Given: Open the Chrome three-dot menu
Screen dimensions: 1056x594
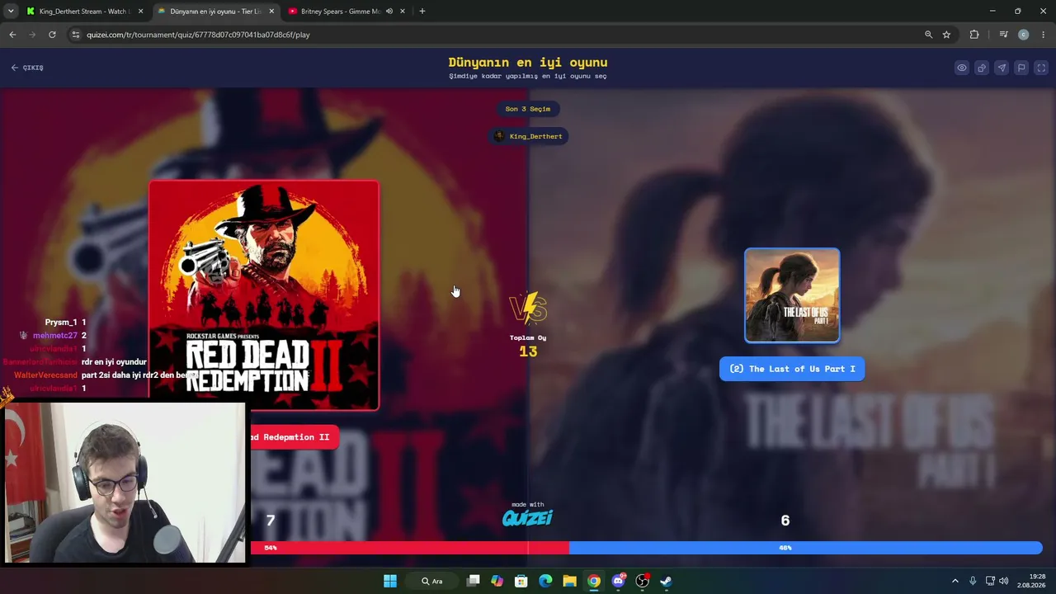Looking at the screenshot, I should (1044, 35).
